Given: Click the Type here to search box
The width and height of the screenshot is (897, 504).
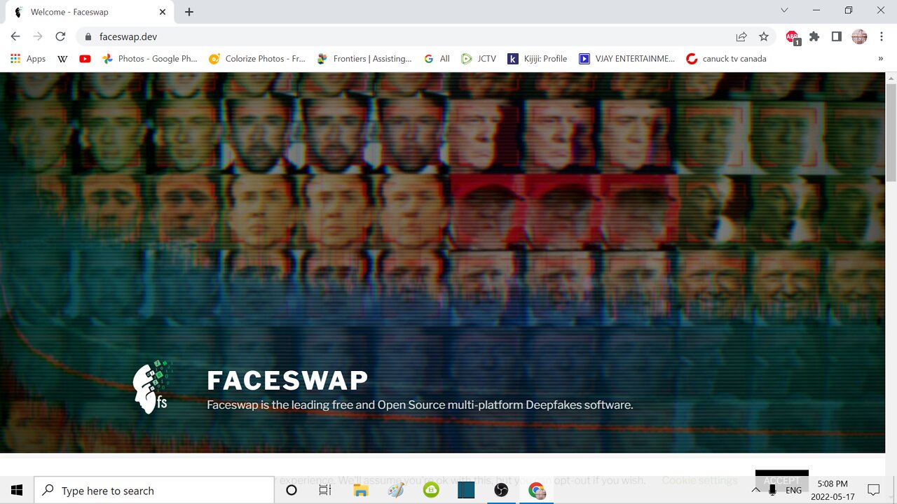Looking at the screenshot, I should (154, 490).
